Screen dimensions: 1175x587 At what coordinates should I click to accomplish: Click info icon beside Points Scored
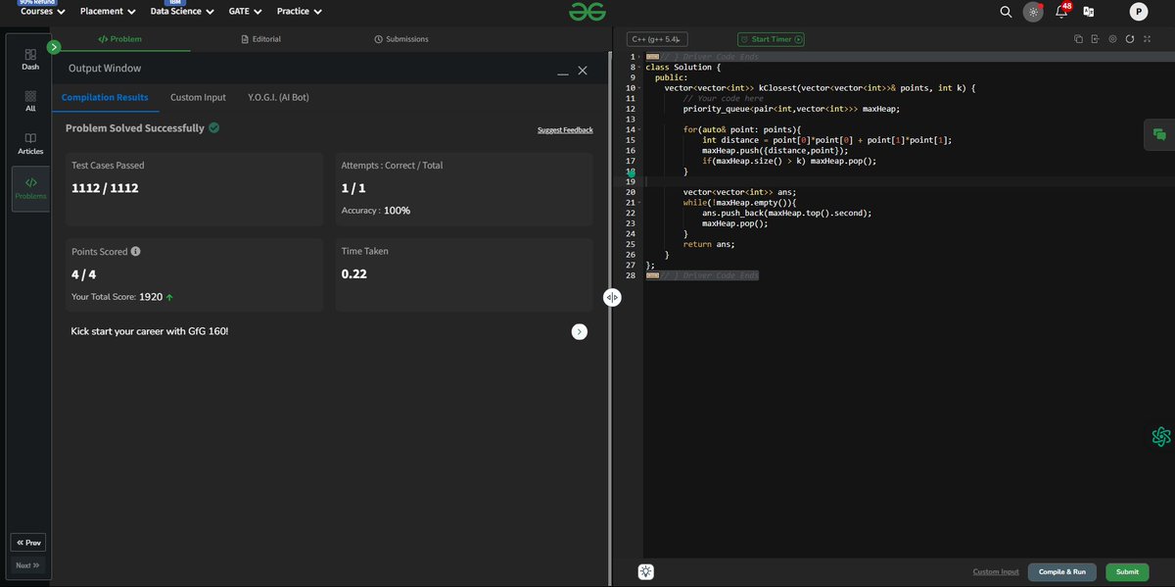click(x=135, y=251)
